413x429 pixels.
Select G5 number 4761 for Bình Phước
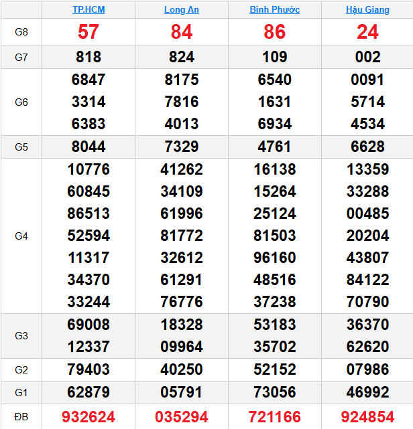[x=275, y=147]
